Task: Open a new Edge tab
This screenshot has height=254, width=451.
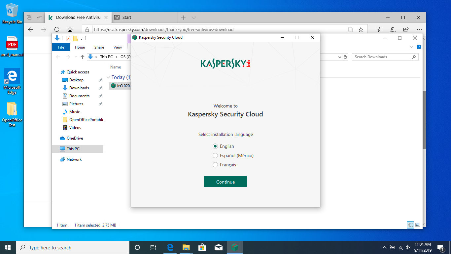Action: click(x=184, y=18)
